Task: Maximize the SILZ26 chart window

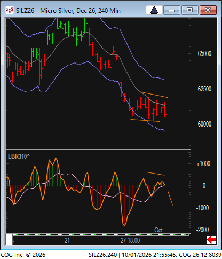Action: click(x=189, y=10)
